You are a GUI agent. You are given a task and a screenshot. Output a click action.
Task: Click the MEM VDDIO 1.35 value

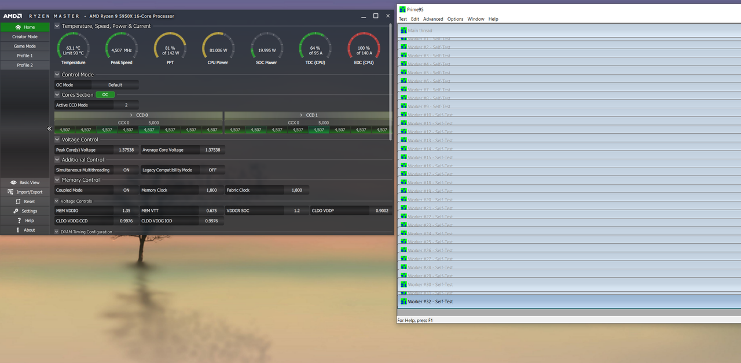coord(126,211)
